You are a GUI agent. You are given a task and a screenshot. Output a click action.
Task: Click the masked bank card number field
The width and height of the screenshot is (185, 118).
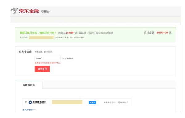[x=67, y=102]
